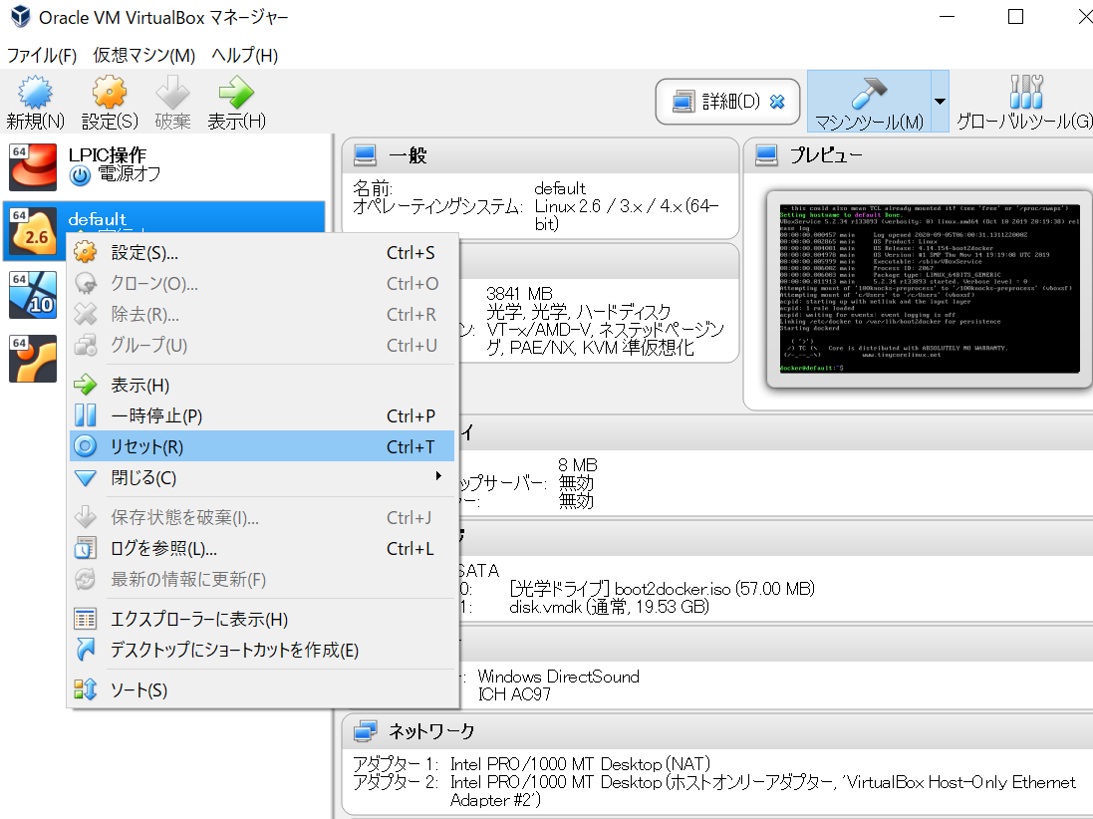The image size is (1093, 819).
Task: Choose 設定(S)... in the context menu
Action: coord(262,252)
